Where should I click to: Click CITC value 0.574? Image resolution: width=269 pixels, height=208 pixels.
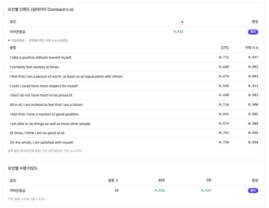coord(224,124)
